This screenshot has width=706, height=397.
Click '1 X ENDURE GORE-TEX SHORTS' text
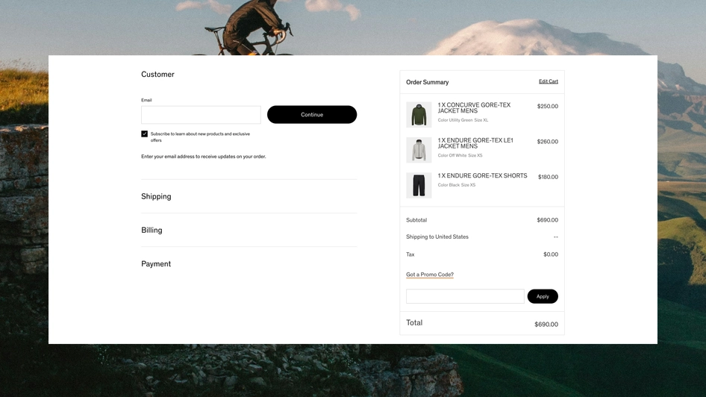pyautogui.click(x=482, y=175)
